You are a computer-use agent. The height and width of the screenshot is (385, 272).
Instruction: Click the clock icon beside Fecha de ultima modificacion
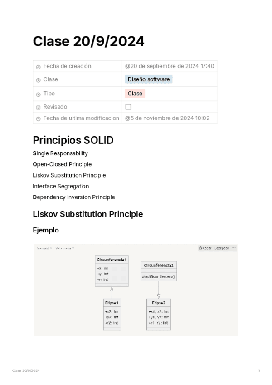pos(38,119)
